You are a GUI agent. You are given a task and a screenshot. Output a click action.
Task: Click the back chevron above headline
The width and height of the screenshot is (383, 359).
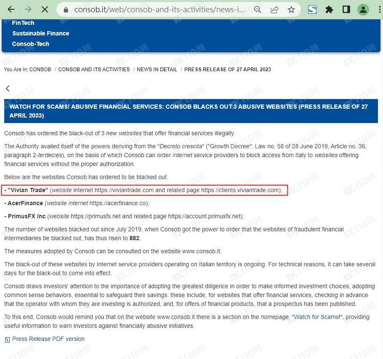pos(8,88)
